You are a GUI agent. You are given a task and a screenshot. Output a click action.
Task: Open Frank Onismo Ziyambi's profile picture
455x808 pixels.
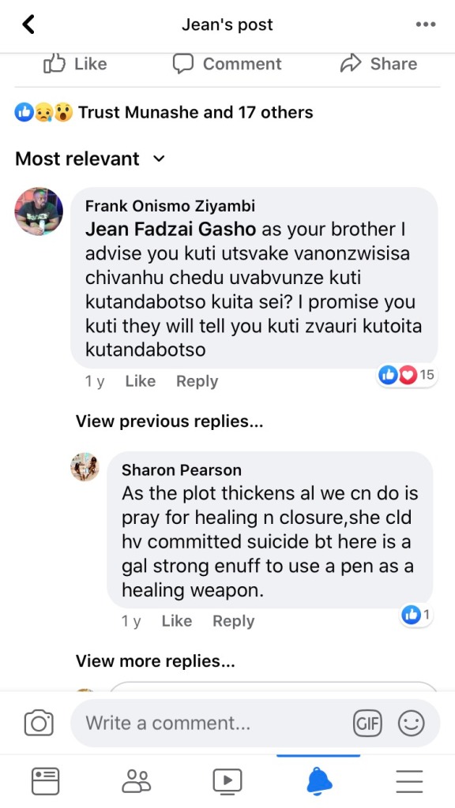39,211
